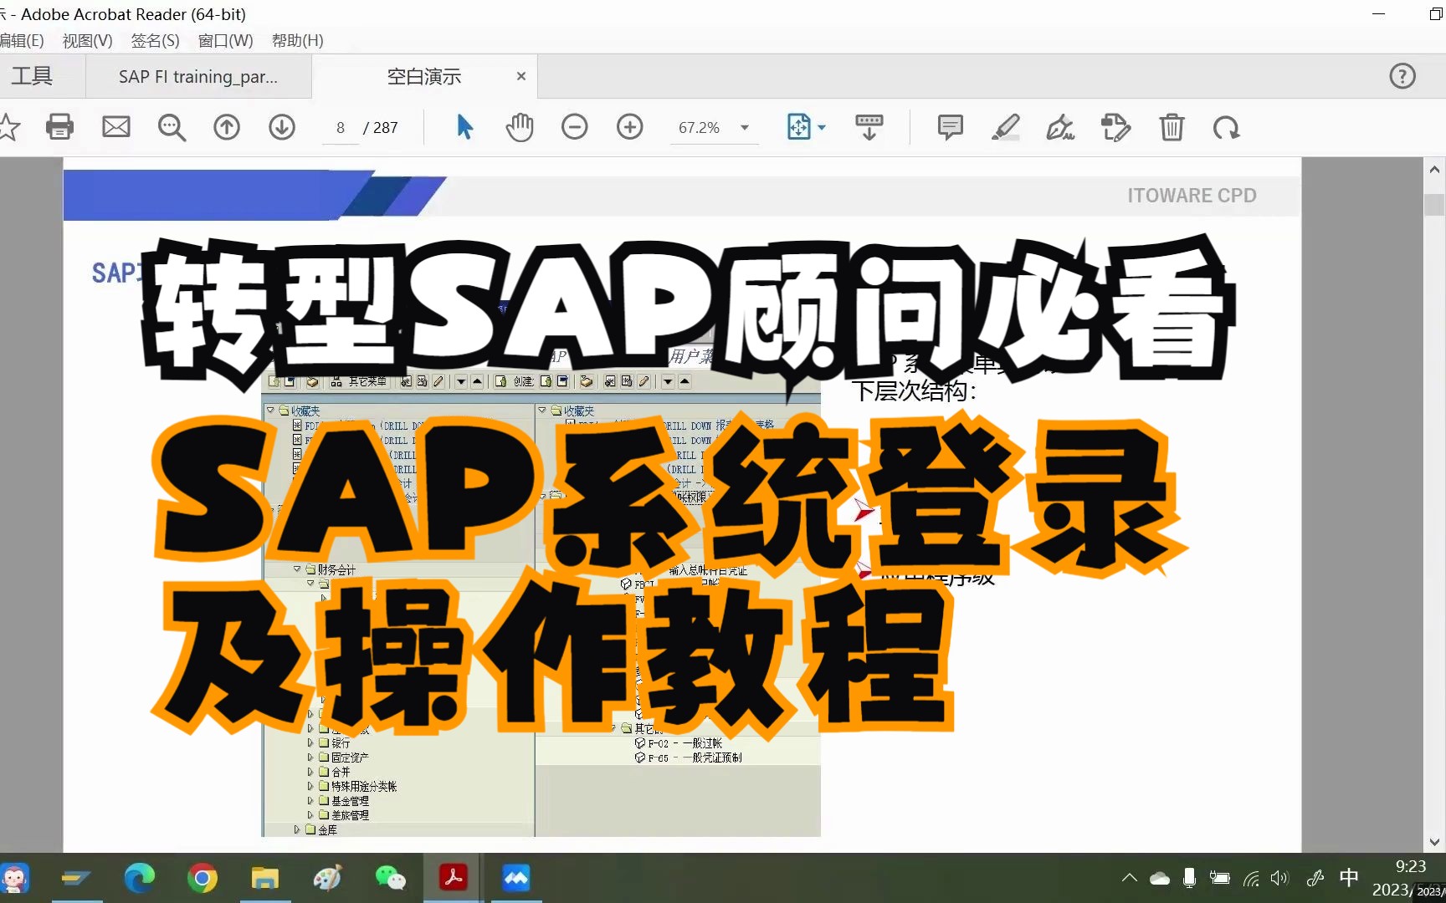Open Acrobat help with question mark button
Screen dimensions: 1446x903
coord(1402,75)
